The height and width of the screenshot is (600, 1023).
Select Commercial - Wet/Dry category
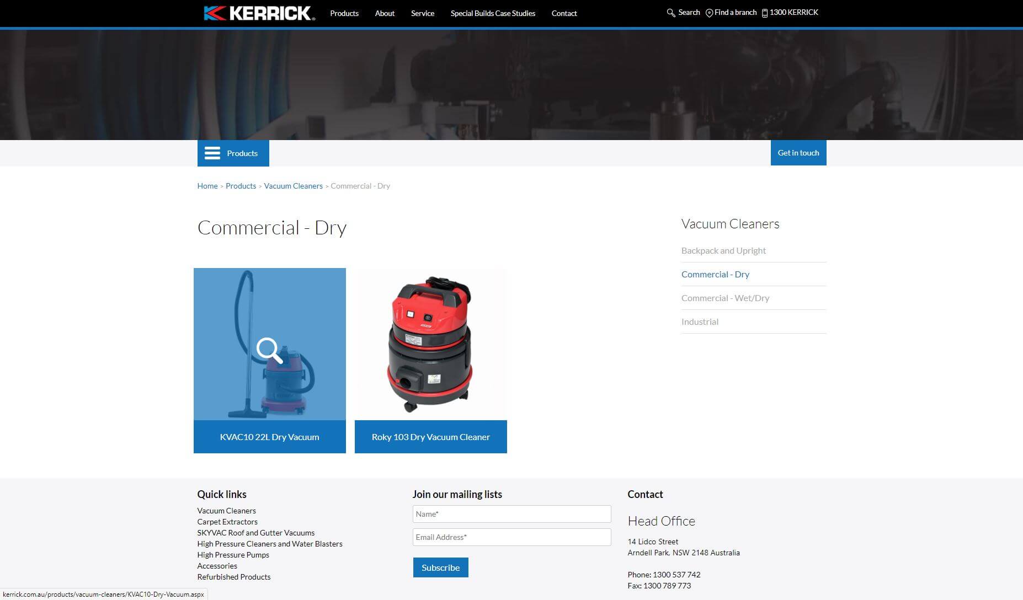click(x=725, y=298)
